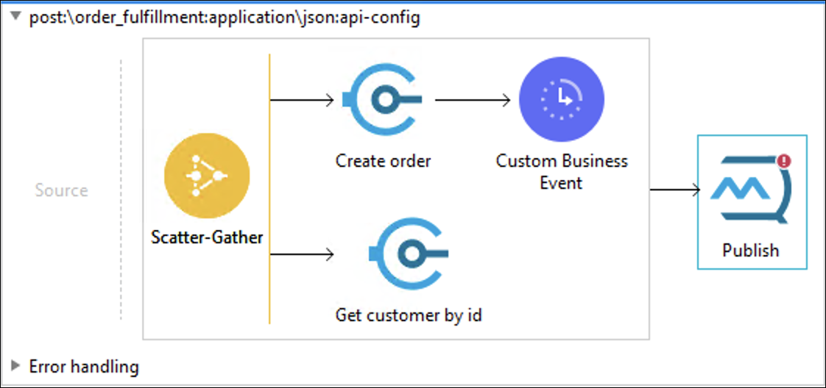Click the Publish label text
Screen dimensions: 826x388
[x=750, y=251]
